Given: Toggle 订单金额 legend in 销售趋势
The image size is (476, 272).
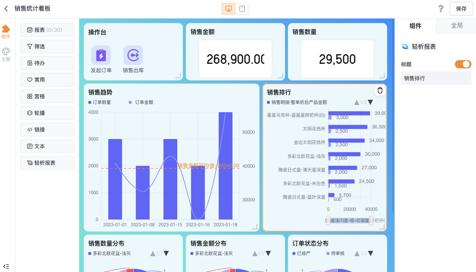Looking at the screenshot, I should coord(141,102).
